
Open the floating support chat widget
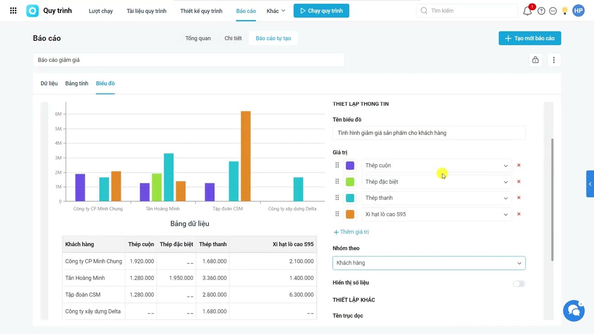click(574, 310)
